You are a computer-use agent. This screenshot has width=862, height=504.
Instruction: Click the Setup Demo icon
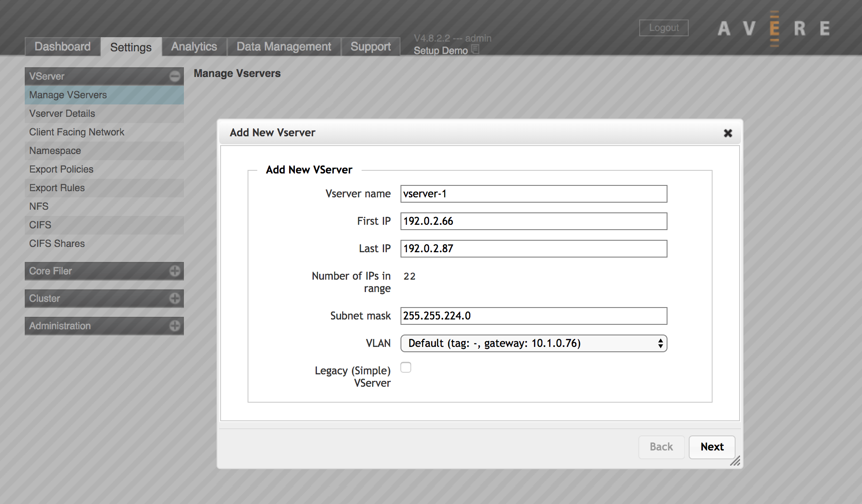[475, 49]
